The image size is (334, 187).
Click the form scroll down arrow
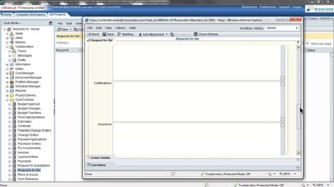tap(299, 153)
